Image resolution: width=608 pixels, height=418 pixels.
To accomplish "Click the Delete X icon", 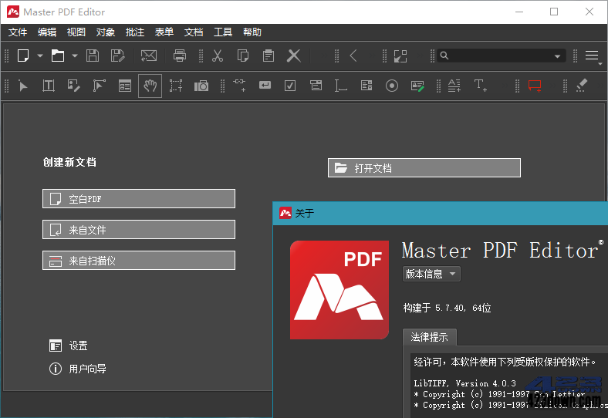I will 293,56.
